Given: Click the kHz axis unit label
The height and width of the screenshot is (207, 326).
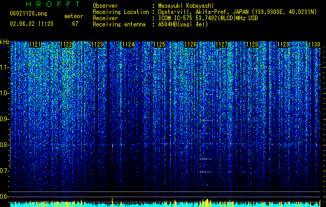Looking at the screenshot, I should (x=5, y=42).
